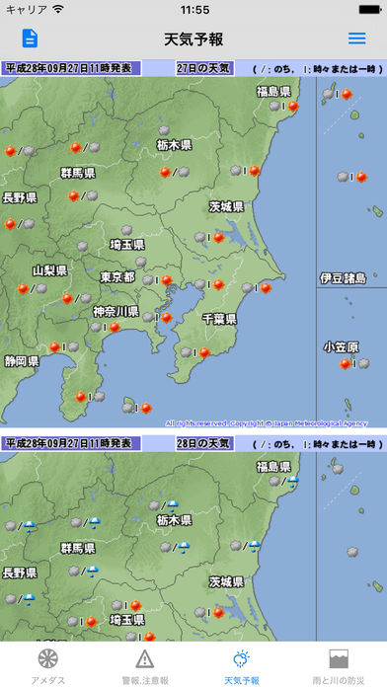This screenshot has width=387, height=687.
Task: Tap the cloud icon above 栃木県 on the 27日 map
Action: point(164,130)
